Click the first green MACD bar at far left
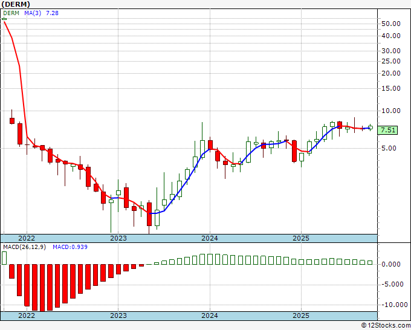The image size is (411, 330). point(4,258)
